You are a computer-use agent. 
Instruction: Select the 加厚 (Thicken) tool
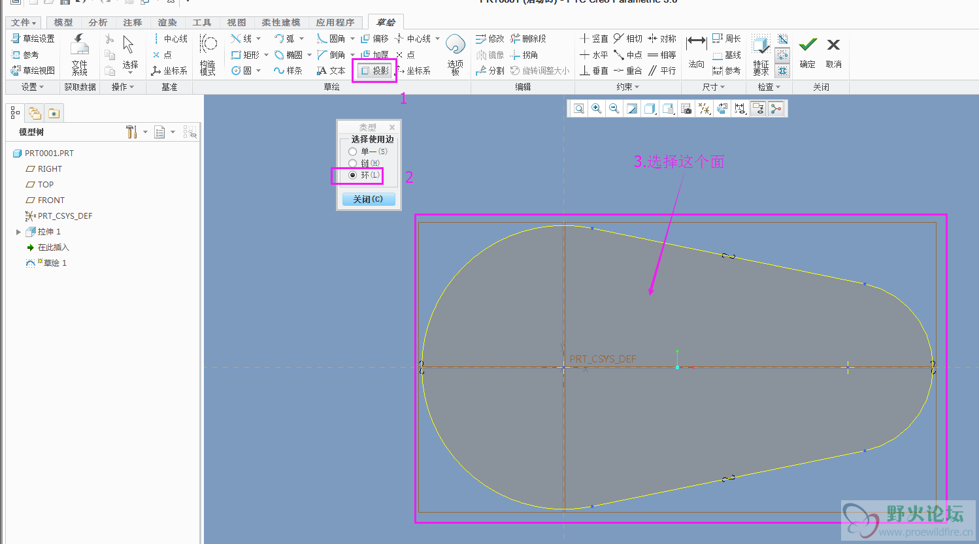tap(374, 55)
